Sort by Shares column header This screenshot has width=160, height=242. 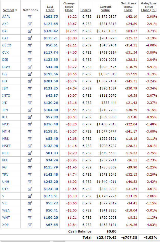tap(85, 10)
